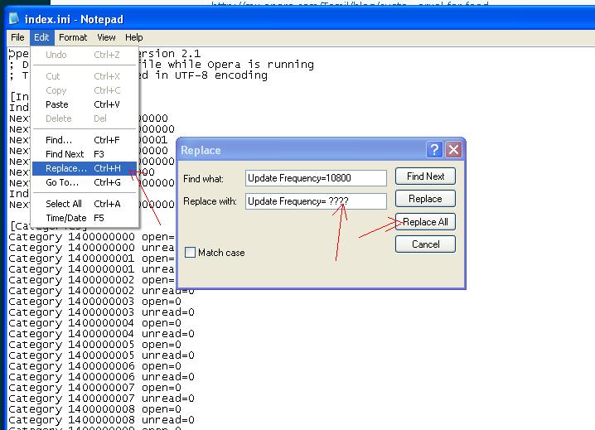Open the Help menu

134,37
